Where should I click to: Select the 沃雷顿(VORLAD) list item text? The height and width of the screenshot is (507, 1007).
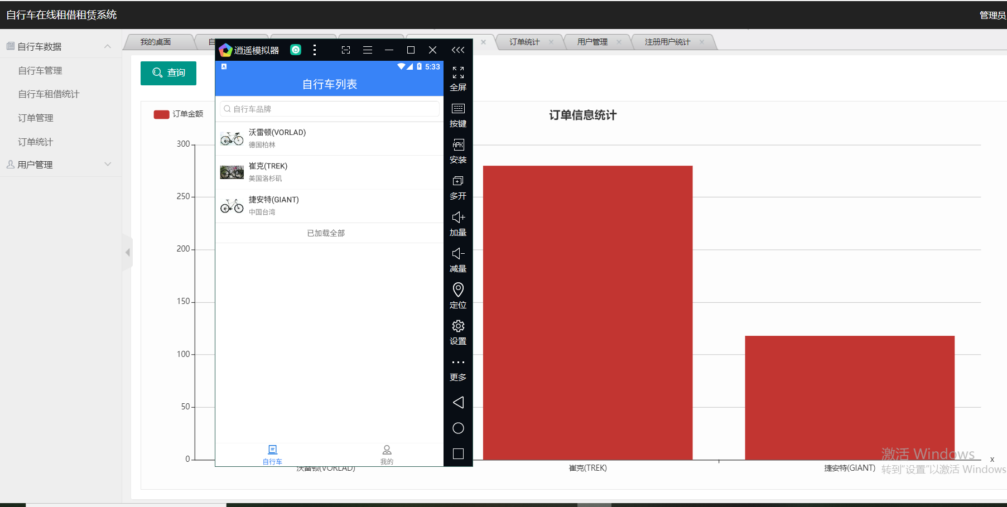(x=277, y=132)
